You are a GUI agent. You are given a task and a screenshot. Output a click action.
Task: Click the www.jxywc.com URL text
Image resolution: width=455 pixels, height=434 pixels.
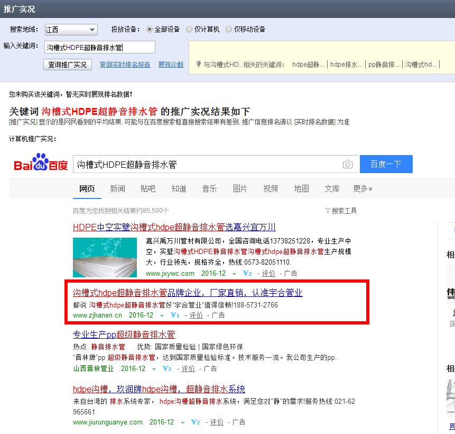coord(170,273)
